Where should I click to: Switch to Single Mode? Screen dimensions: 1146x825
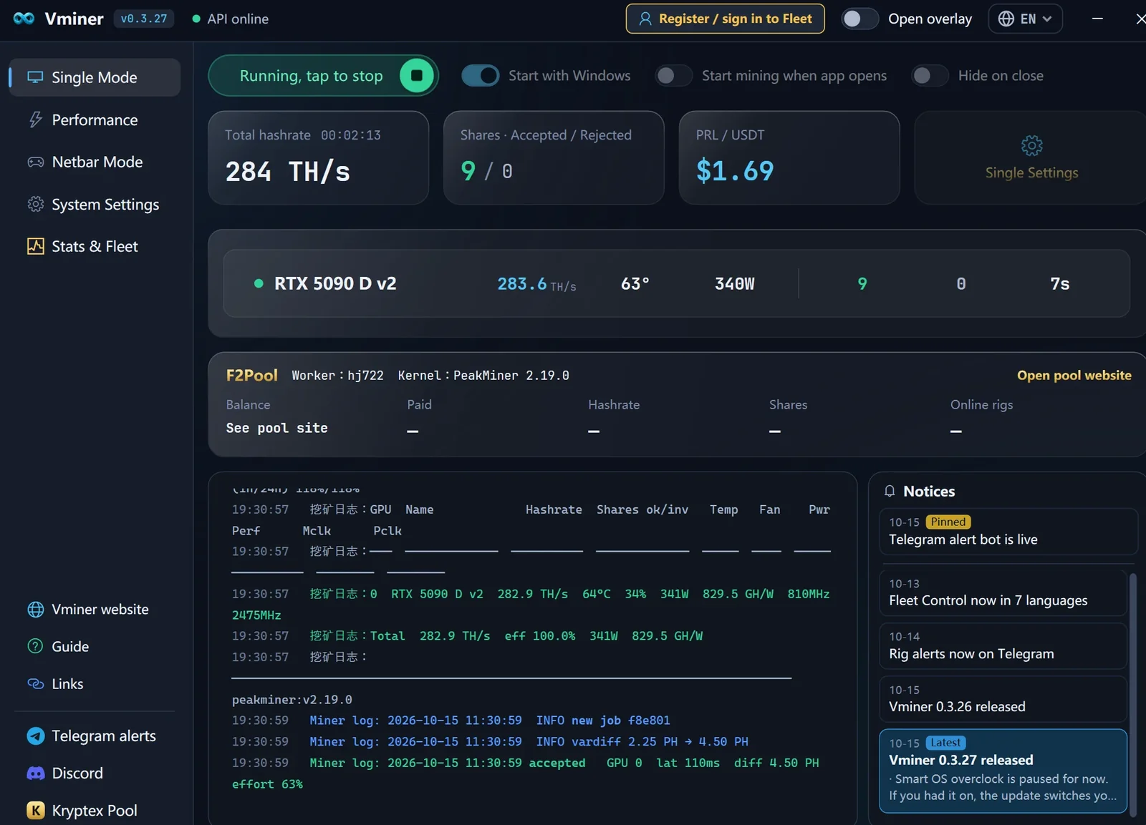click(x=95, y=77)
